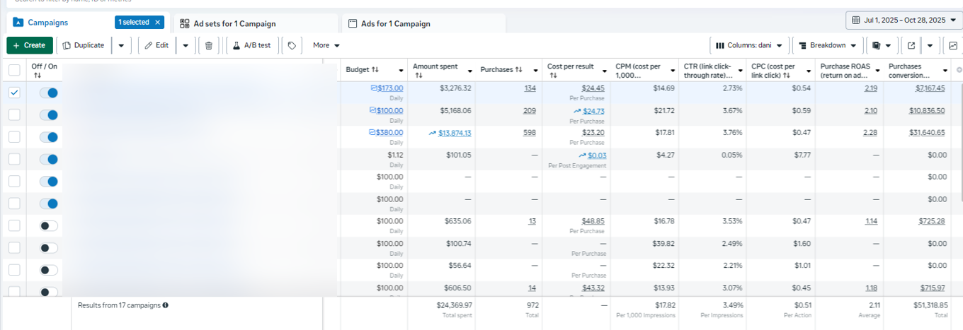Click the trend arrow icon beside $24.73
Screen dimensions: 963x330
pyautogui.click(x=577, y=111)
